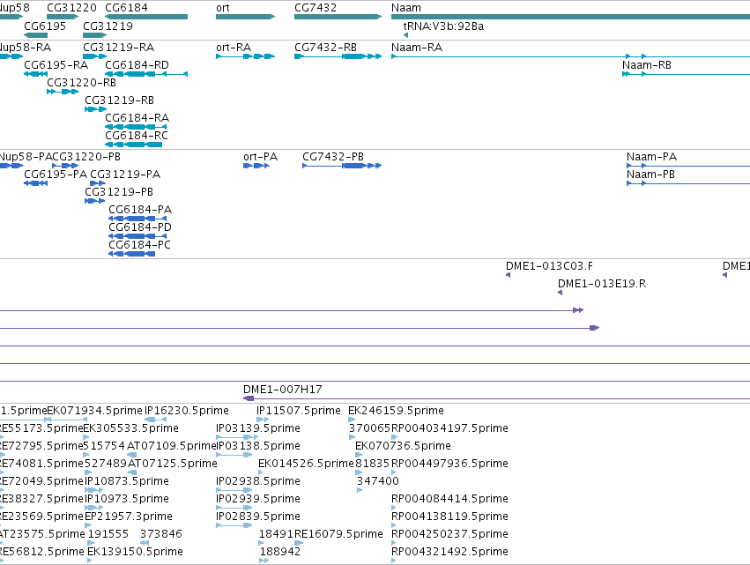Click the CG6184-PA protein label

[x=140, y=210]
